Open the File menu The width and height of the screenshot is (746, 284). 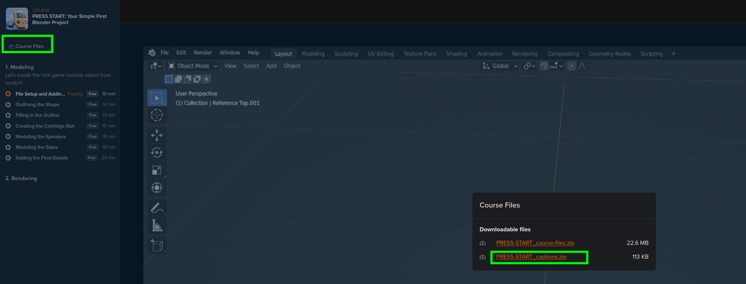164,53
